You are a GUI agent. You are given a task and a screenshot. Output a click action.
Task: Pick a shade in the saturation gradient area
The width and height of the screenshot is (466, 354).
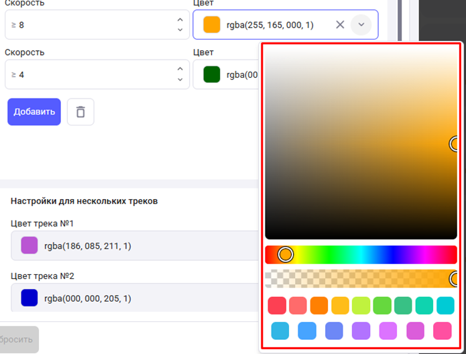[x=349, y=134]
